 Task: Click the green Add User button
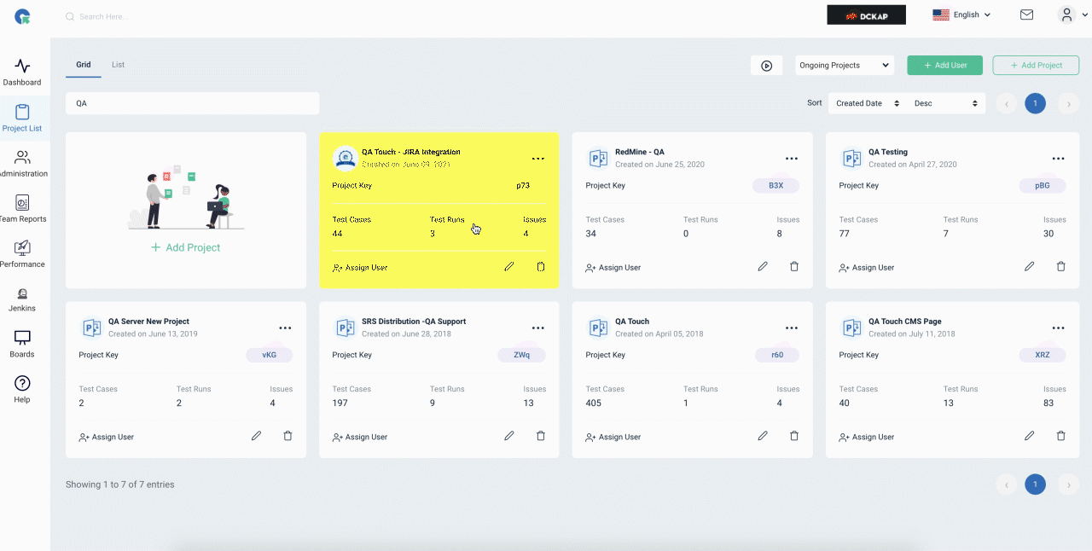click(944, 66)
